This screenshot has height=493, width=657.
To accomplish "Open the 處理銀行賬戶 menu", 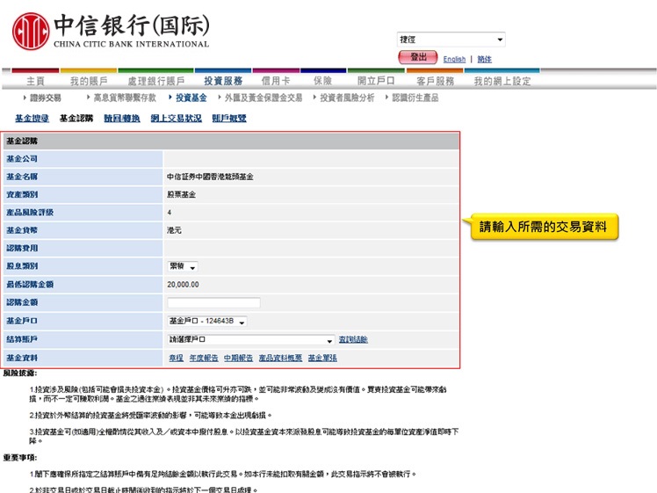I will [156, 81].
